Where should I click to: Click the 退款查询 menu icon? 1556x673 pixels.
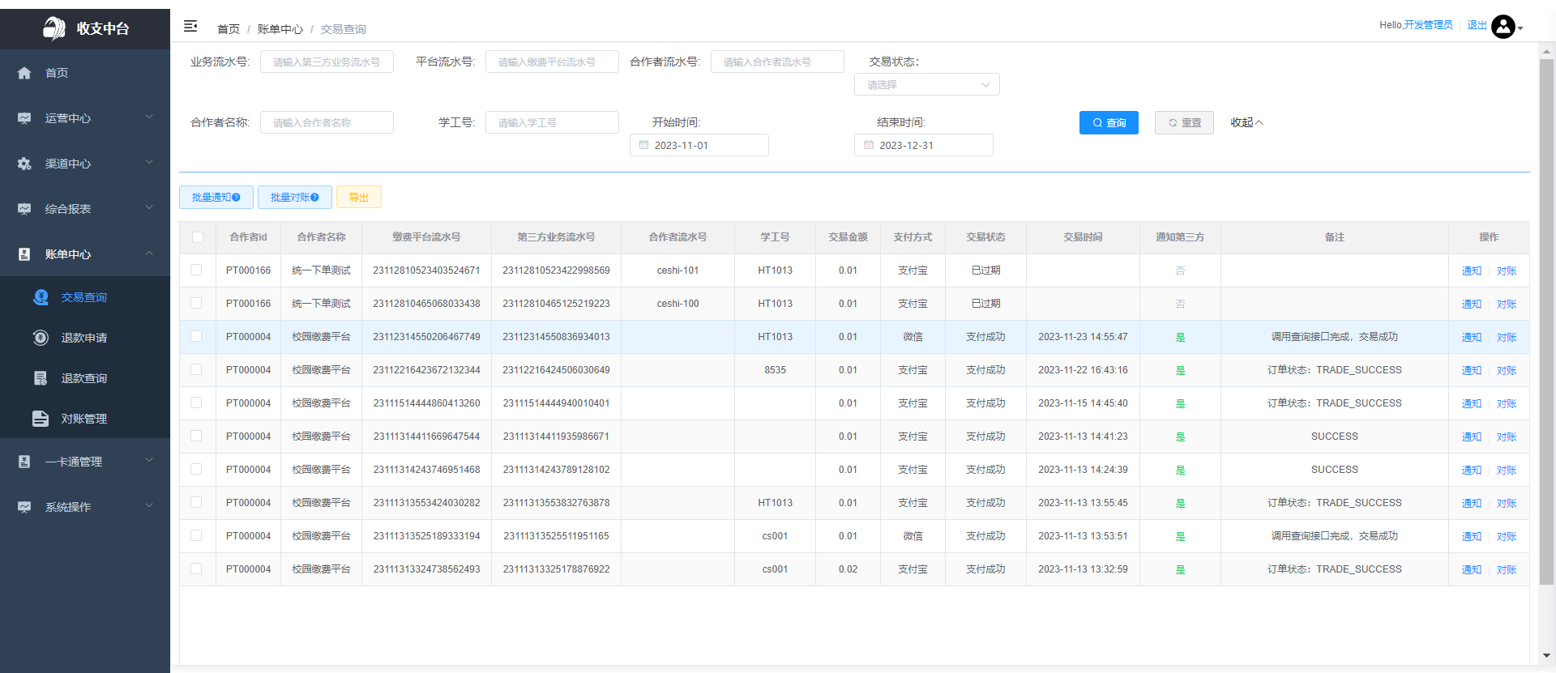(41, 378)
